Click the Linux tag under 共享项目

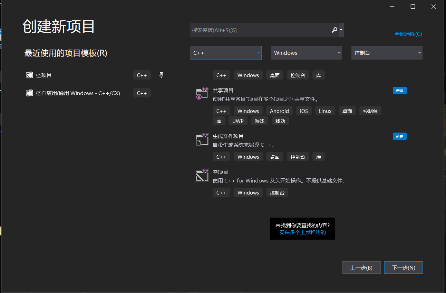pos(325,111)
